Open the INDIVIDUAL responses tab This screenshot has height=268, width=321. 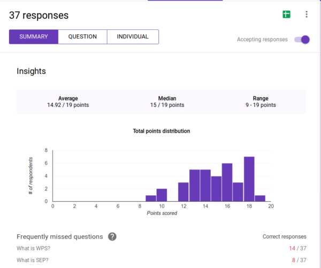click(x=133, y=37)
